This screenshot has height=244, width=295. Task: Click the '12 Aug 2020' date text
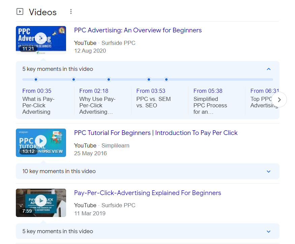click(90, 51)
